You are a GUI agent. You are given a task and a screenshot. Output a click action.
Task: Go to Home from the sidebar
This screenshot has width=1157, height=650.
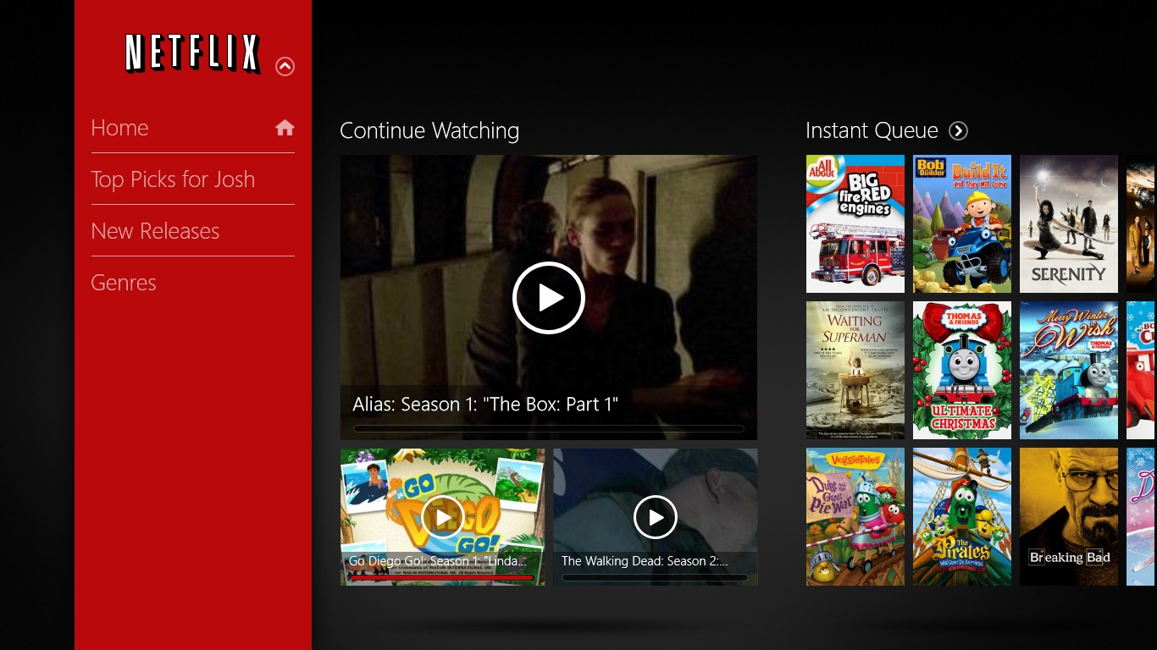point(119,127)
